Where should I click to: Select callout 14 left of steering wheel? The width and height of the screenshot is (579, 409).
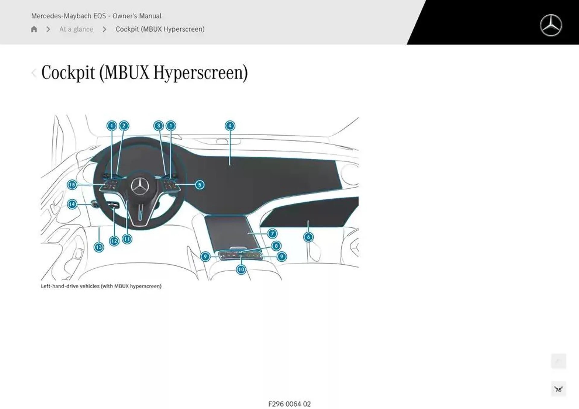(72, 204)
